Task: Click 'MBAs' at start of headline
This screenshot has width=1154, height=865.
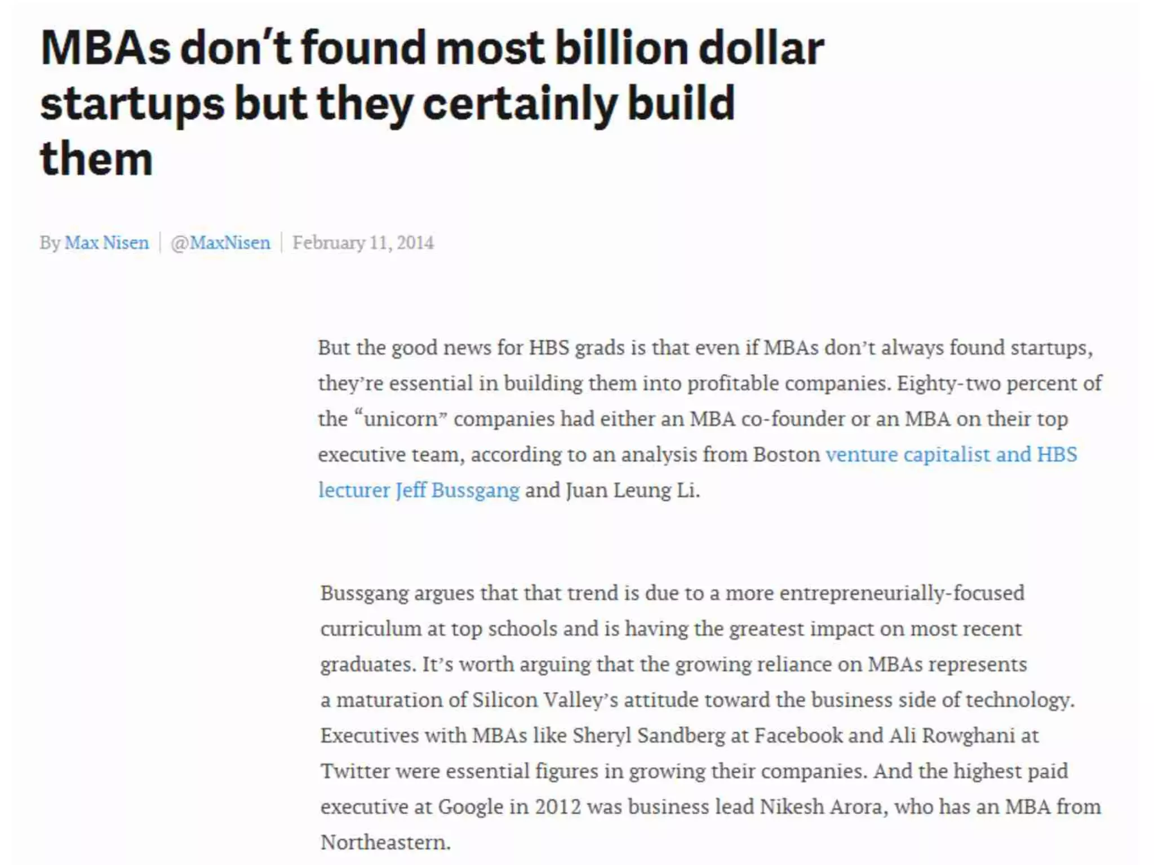Action: [x=105, y=48]
